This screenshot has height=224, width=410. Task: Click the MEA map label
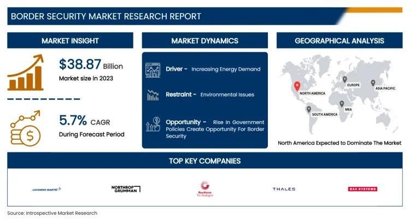point(348,109)
